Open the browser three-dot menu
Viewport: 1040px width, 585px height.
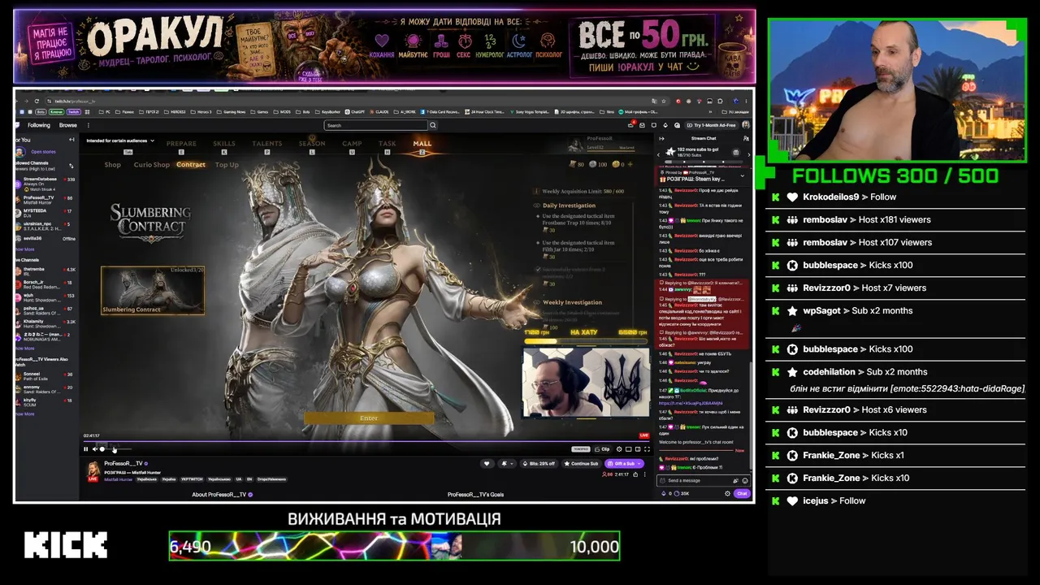point(745,101)
